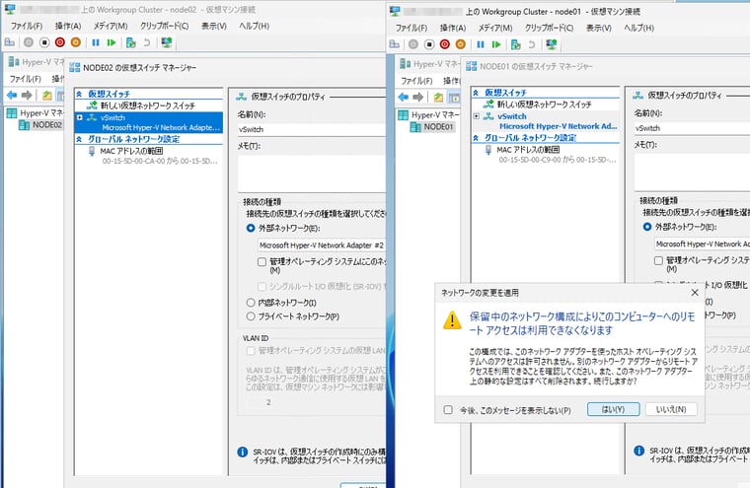Open 操作(A) menu in node02 connection window

(x=68, y=26)
